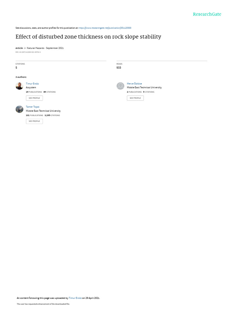
Task: Open the researchgate.net publication URL link
Action: 105,28
